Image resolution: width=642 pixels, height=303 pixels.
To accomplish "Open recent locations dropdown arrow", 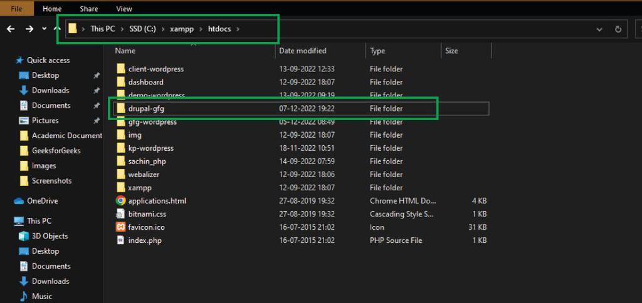I will pos(45,29).
